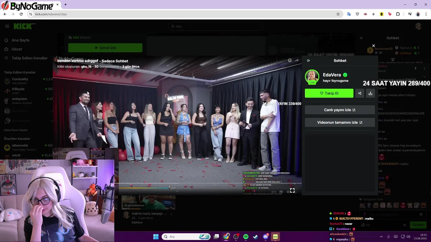The height and width of the screenshot is (242, 431).
Task: Click the Gönder send button in chat
Action: coord(418,225)
